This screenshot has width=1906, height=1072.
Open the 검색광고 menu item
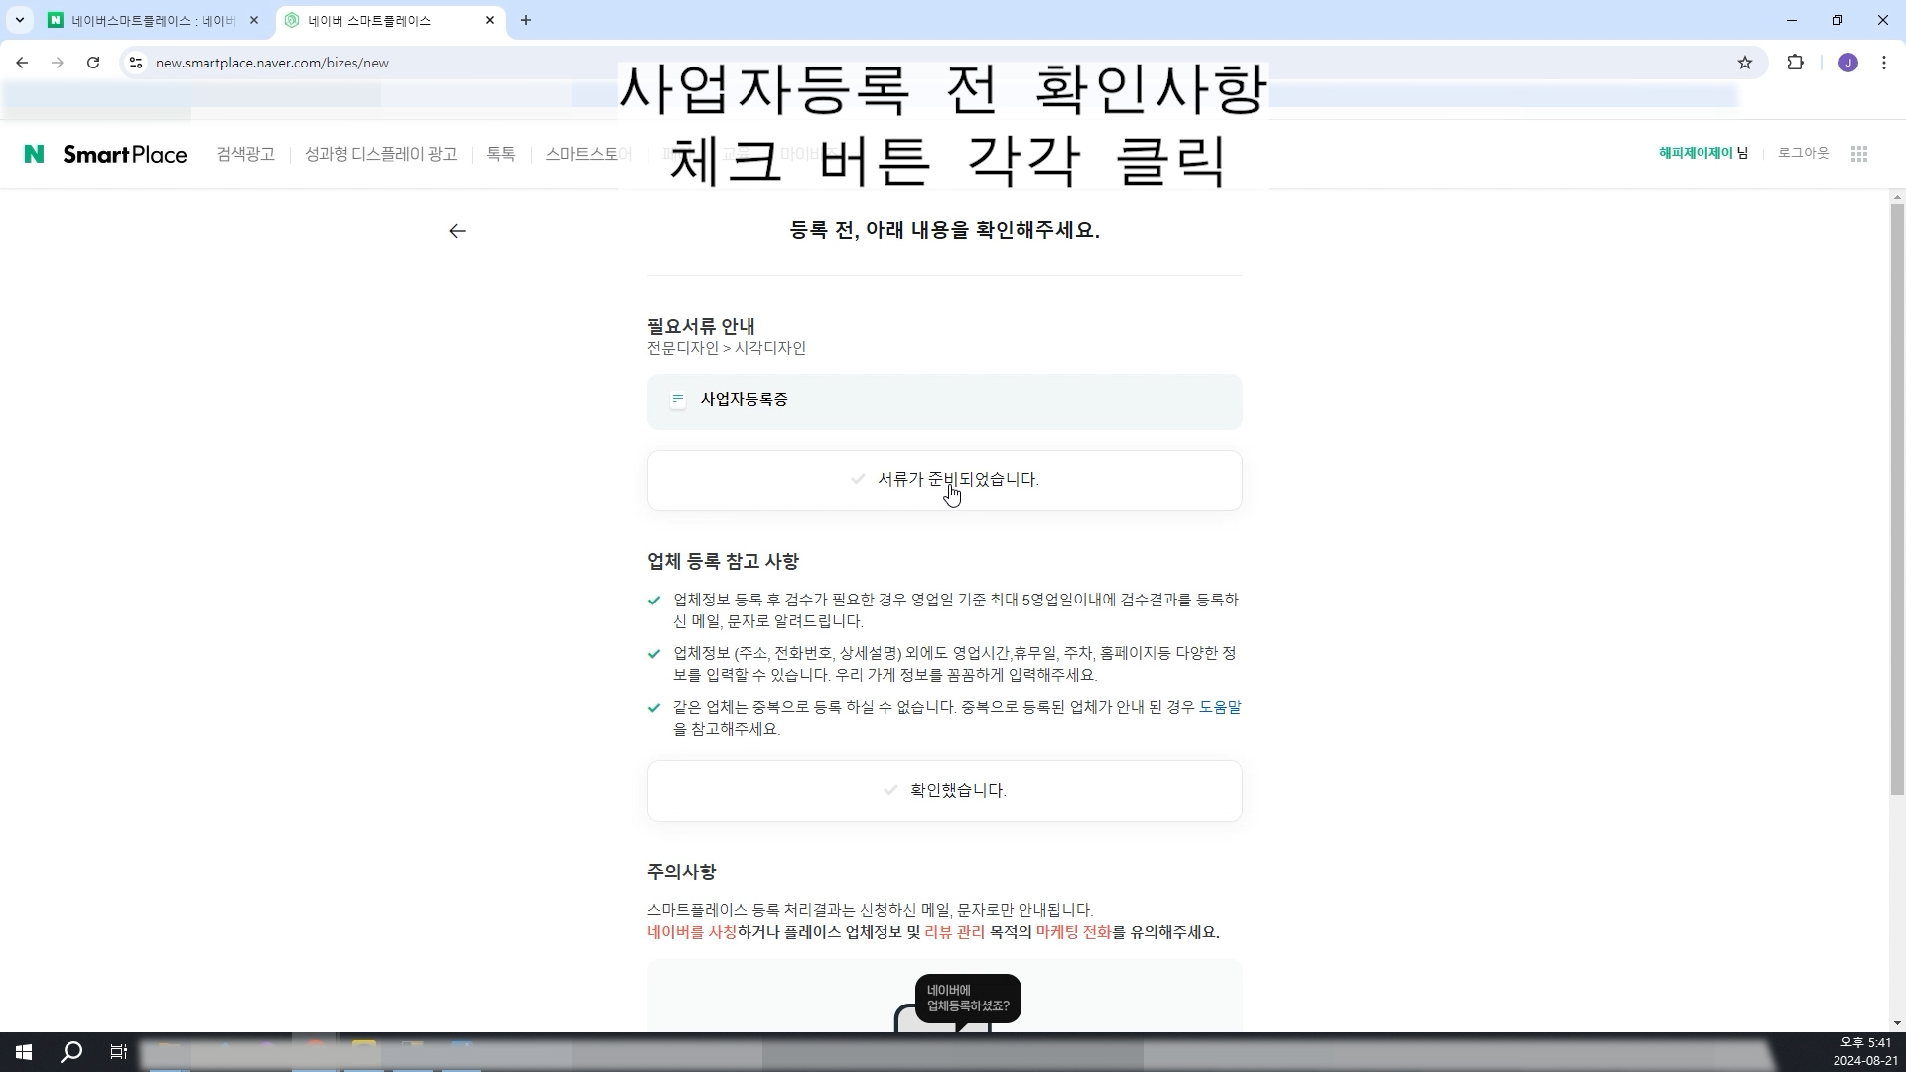point(245,154)
